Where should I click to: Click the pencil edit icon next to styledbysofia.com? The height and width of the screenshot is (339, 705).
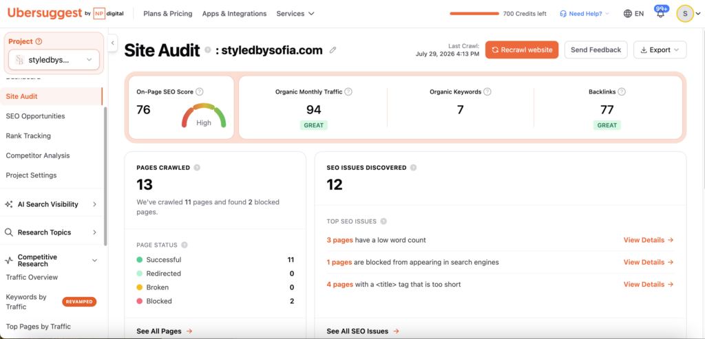[333, 50]
